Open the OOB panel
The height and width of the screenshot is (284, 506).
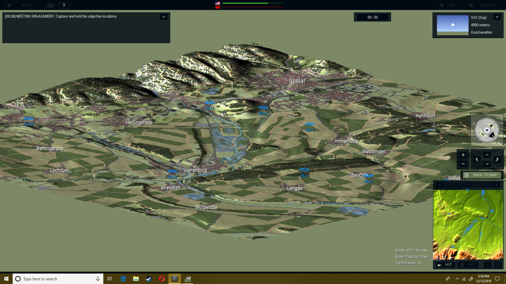(x=451, y=5)
